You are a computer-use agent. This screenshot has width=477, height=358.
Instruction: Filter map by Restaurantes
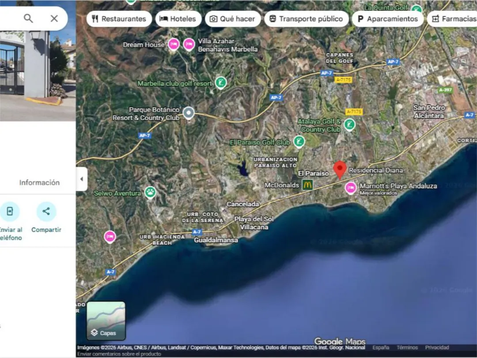coord(119,19)
